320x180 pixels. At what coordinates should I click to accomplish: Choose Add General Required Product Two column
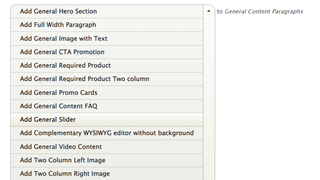pos(85,79)
